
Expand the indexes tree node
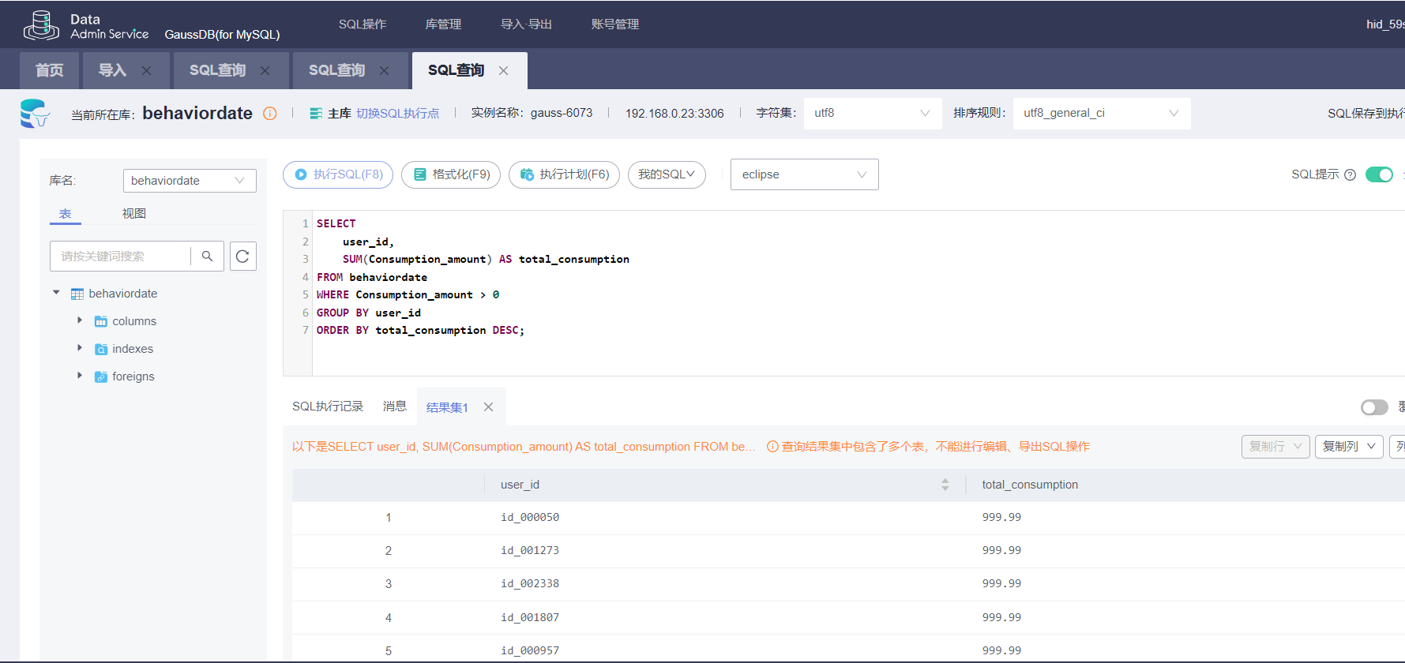(x=80, y=348)
